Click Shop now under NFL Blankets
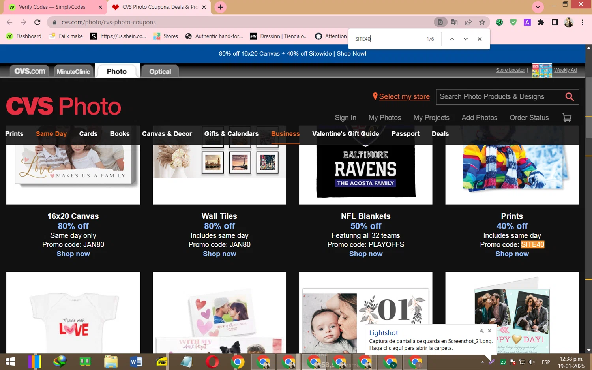Viewport: 592px width, 370px height. click(365, 254)
